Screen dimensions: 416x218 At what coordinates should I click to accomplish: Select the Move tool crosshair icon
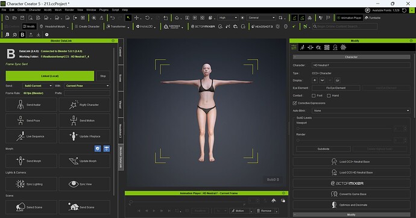(136, 17)
